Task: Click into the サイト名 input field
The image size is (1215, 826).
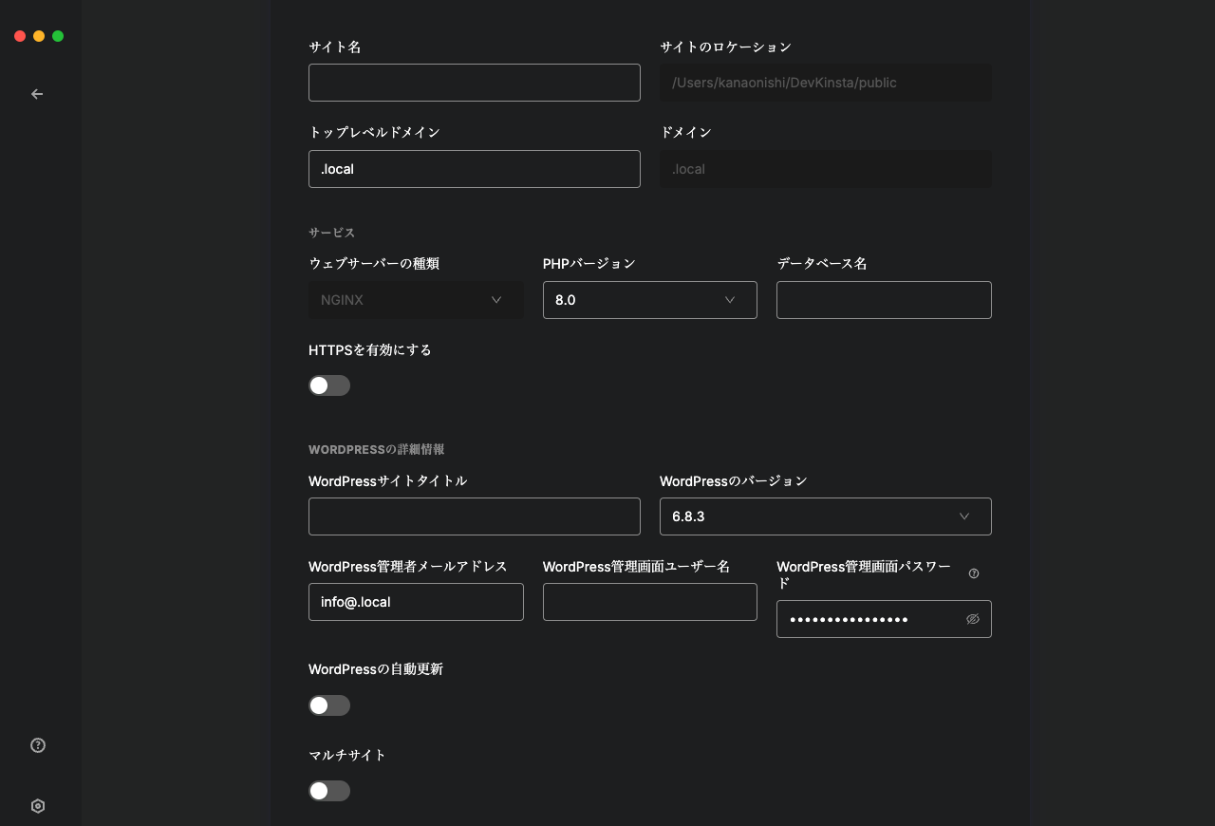Action: [475, 83]
